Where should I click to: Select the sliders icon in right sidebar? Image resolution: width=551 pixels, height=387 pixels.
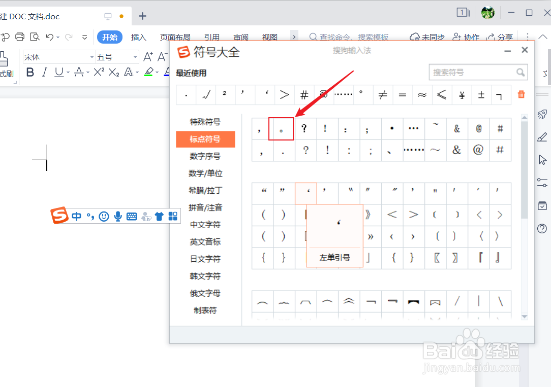click(x=542, y=182)
